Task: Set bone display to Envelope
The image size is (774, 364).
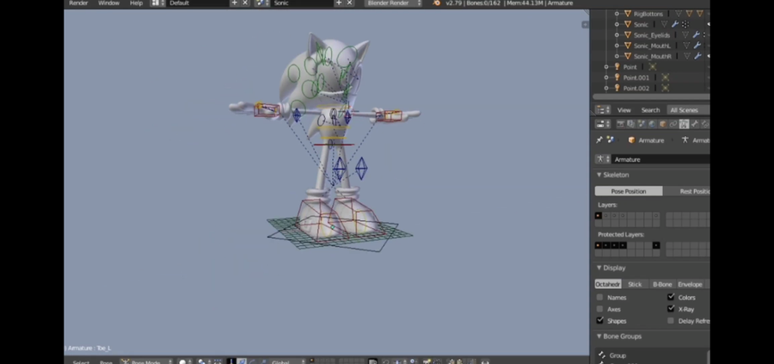Action: pos(690,284)
